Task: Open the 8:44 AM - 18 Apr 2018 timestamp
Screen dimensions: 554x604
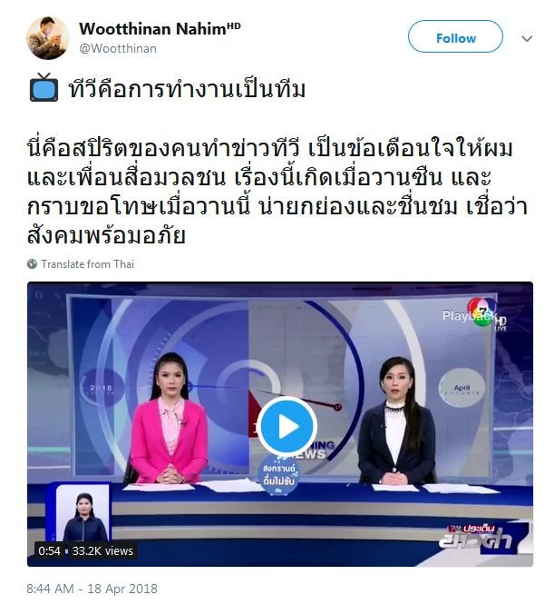Action: point(92,589)
